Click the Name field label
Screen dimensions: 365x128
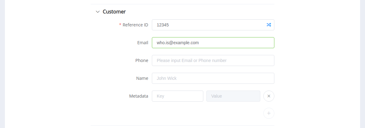142,78
